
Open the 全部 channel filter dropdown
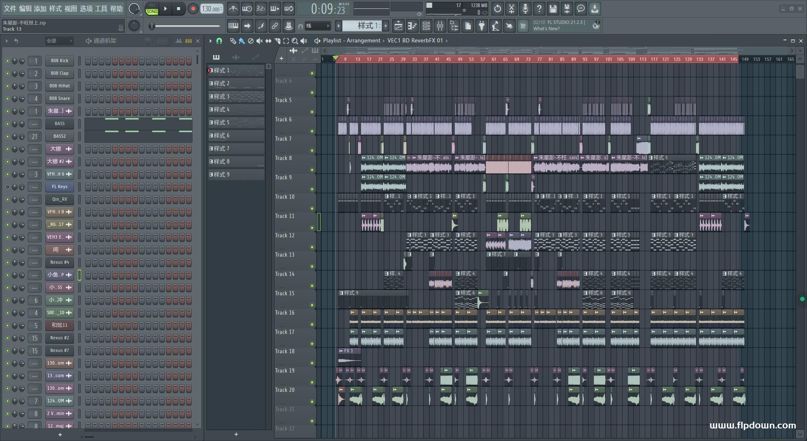point(59,41)
